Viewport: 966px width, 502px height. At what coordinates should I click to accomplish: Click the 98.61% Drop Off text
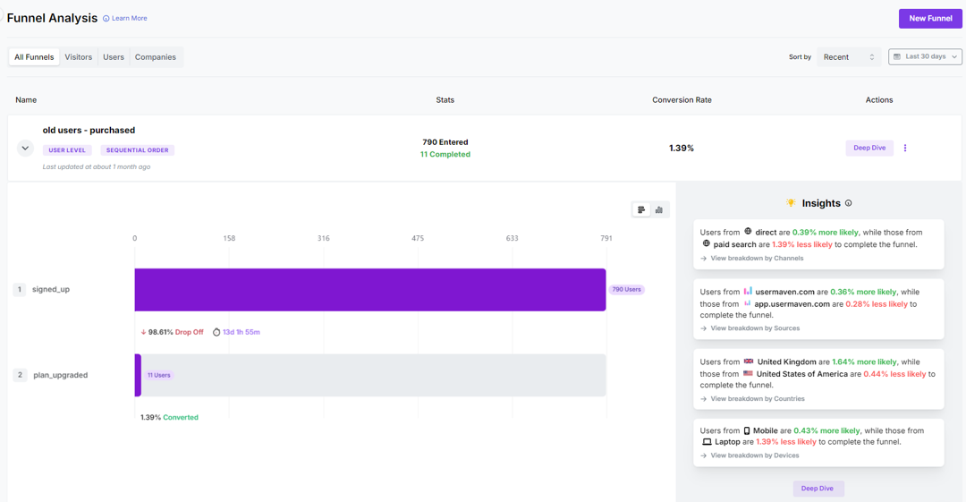175,332
